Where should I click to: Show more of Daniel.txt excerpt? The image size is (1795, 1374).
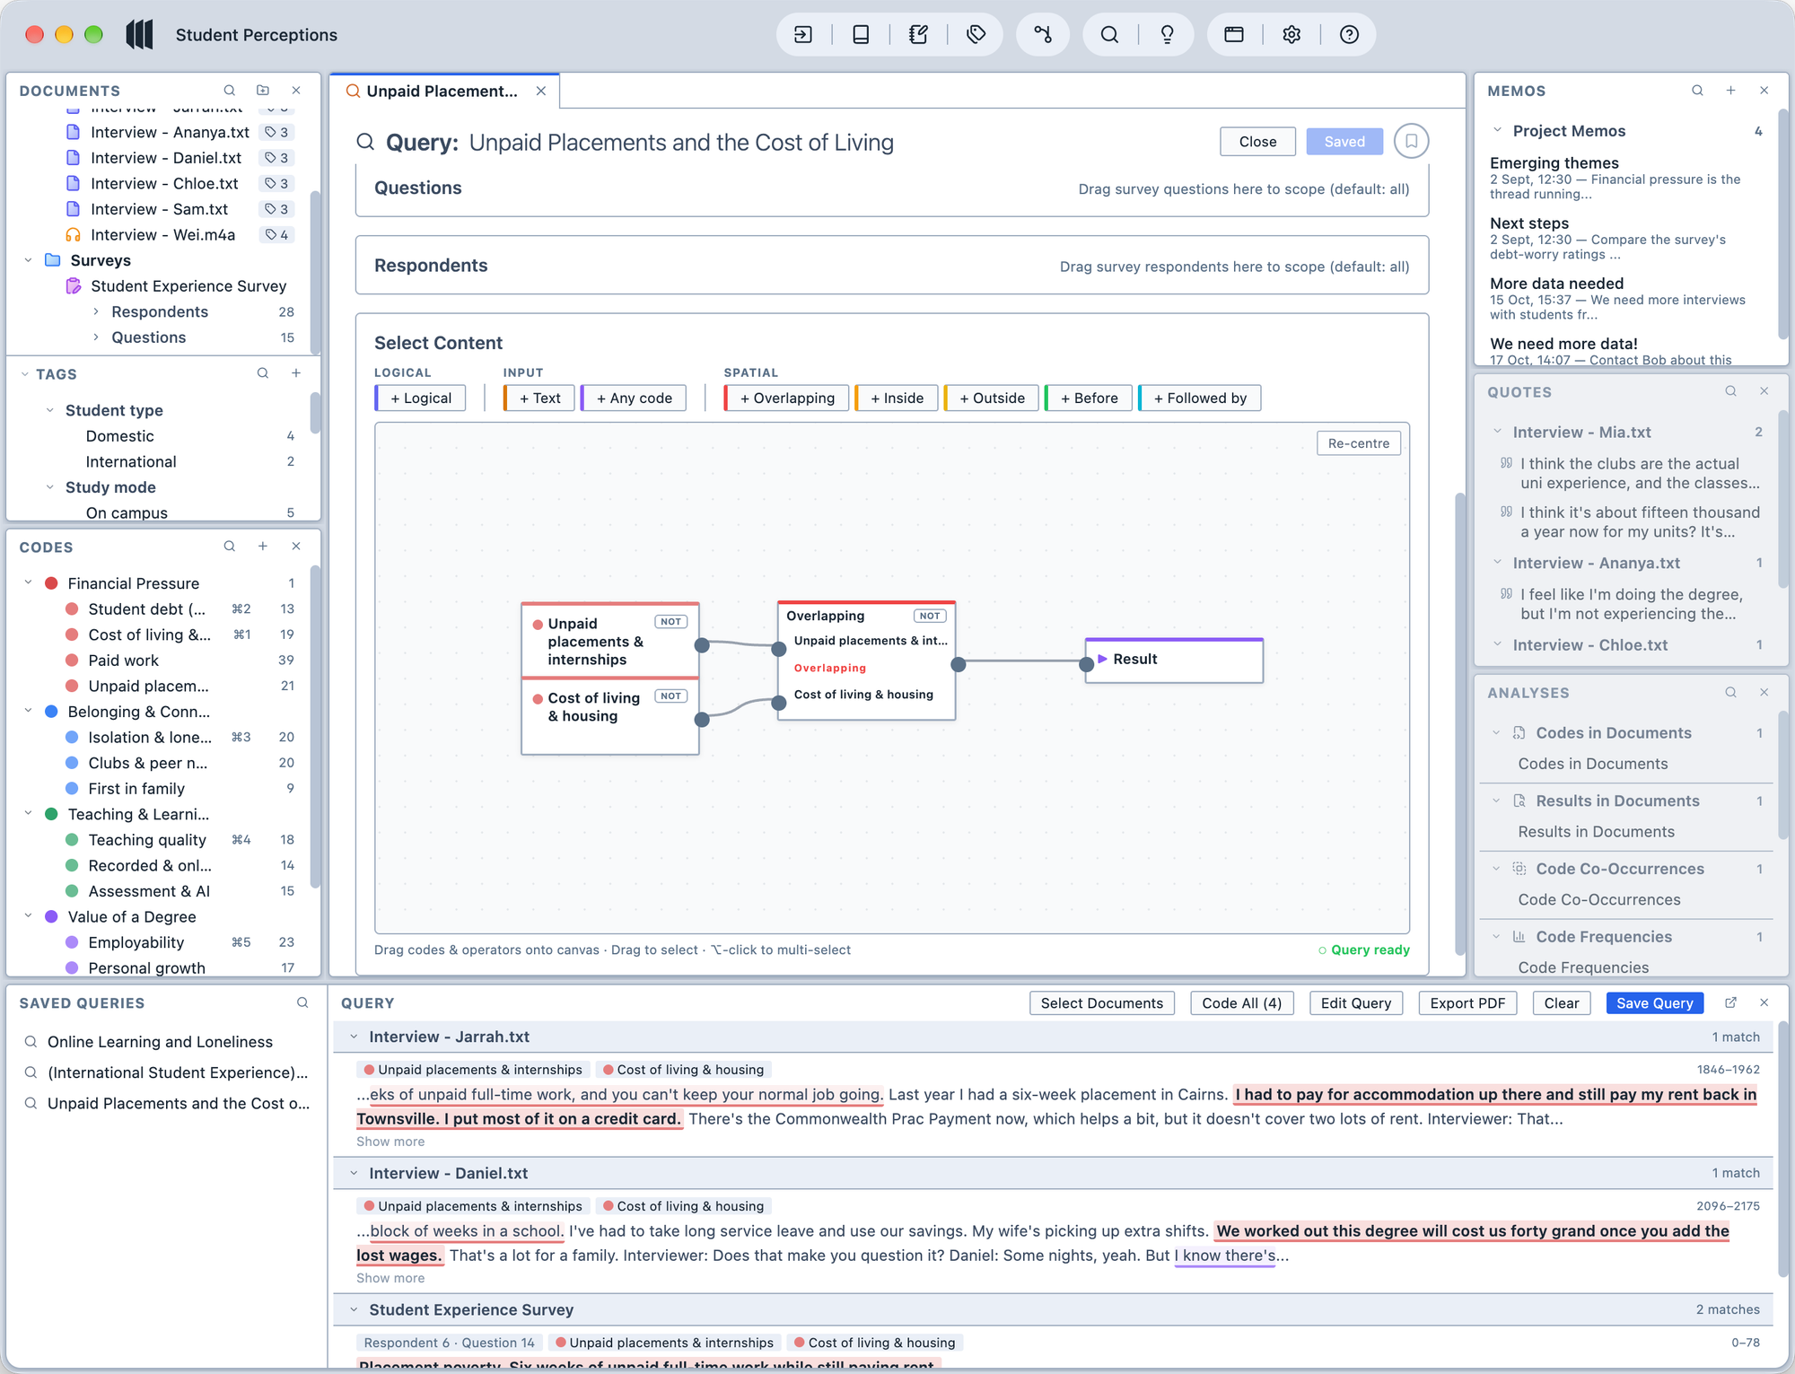click(x=390, y=1278)
